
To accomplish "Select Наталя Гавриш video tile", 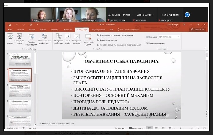I will click(94, 15).
